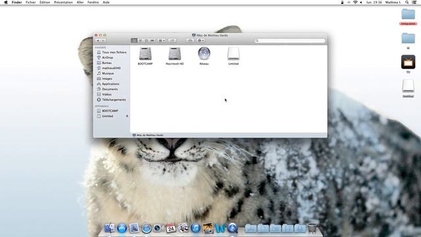Open the Fenêtre menu

tap(93, 2)
